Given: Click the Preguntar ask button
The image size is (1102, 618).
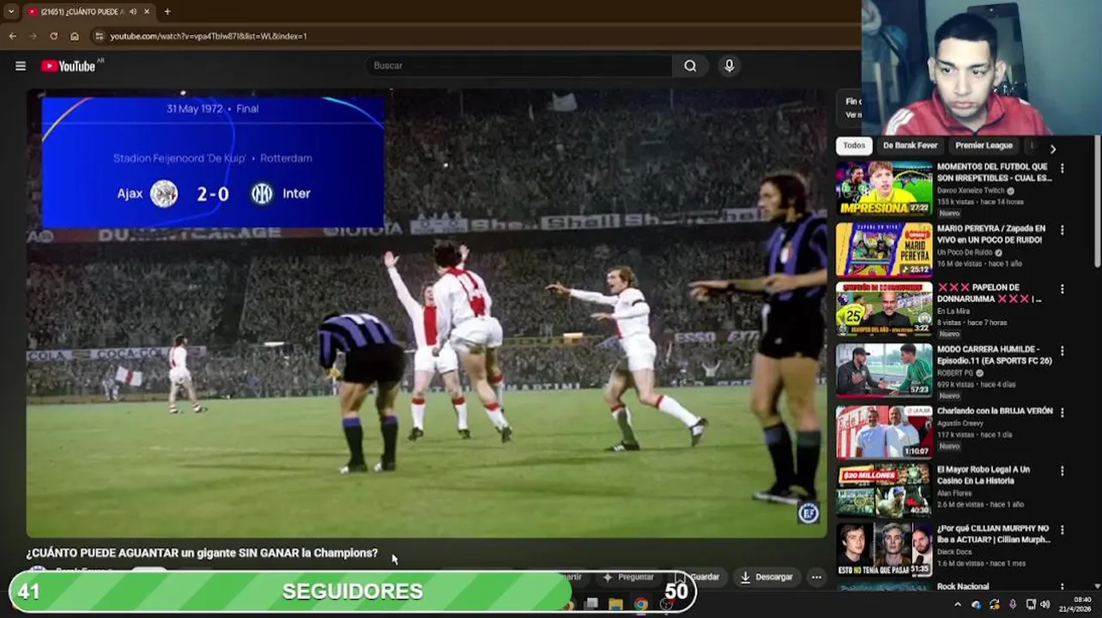Looking at the screenshot, I should [x=628, y=577].
